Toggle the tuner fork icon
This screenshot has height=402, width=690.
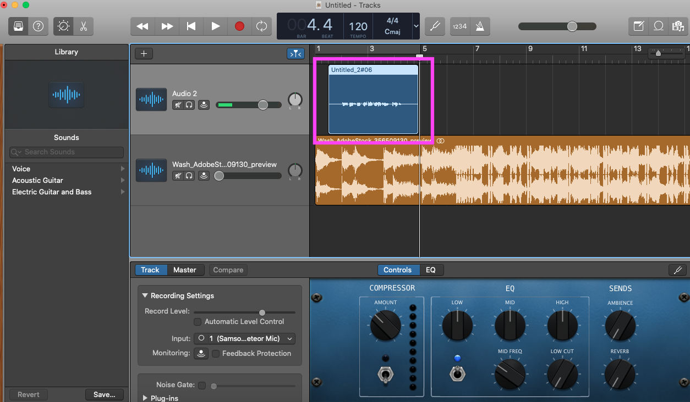pyautogui.click(x=435, y=26)
